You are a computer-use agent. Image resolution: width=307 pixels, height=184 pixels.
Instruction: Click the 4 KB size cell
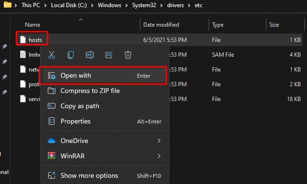[x=295, y=54]
